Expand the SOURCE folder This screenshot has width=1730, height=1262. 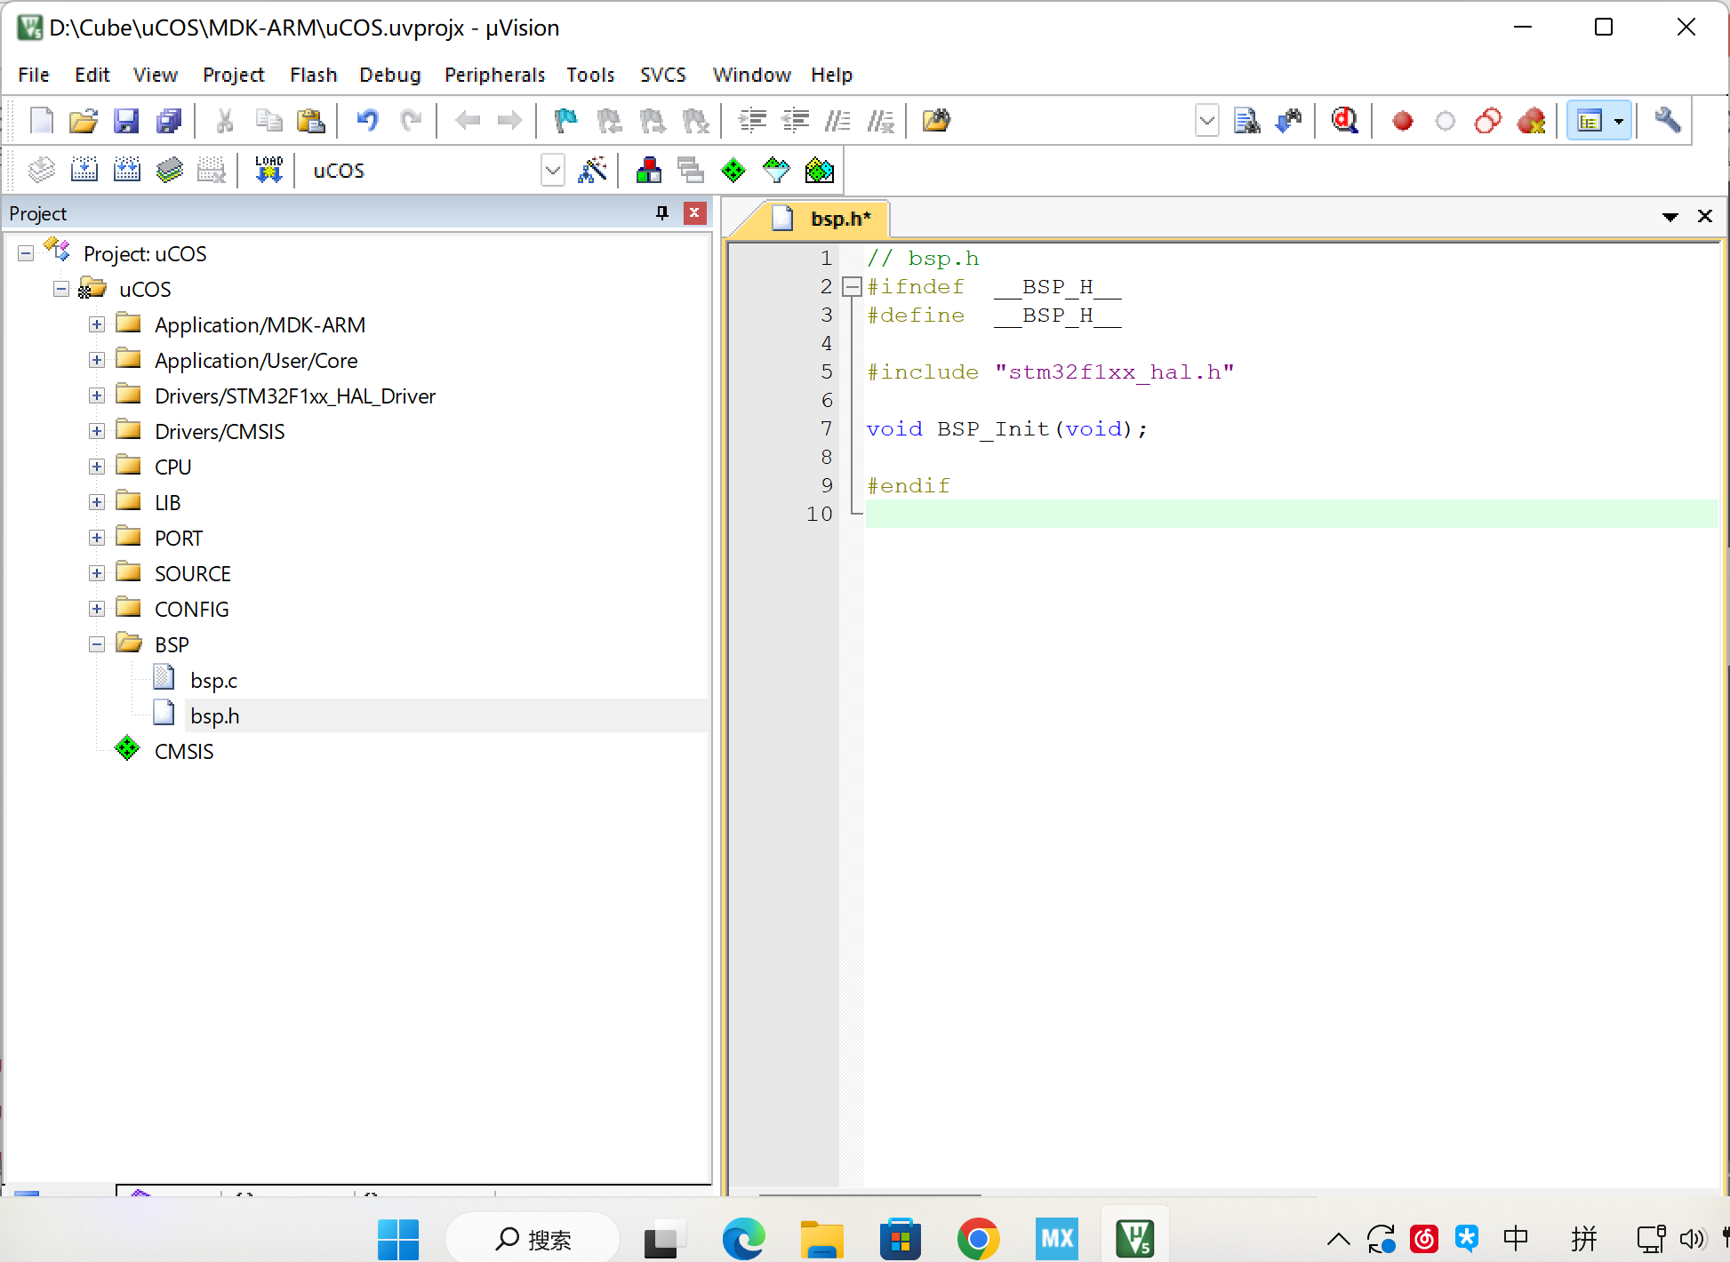click(96, 572)
